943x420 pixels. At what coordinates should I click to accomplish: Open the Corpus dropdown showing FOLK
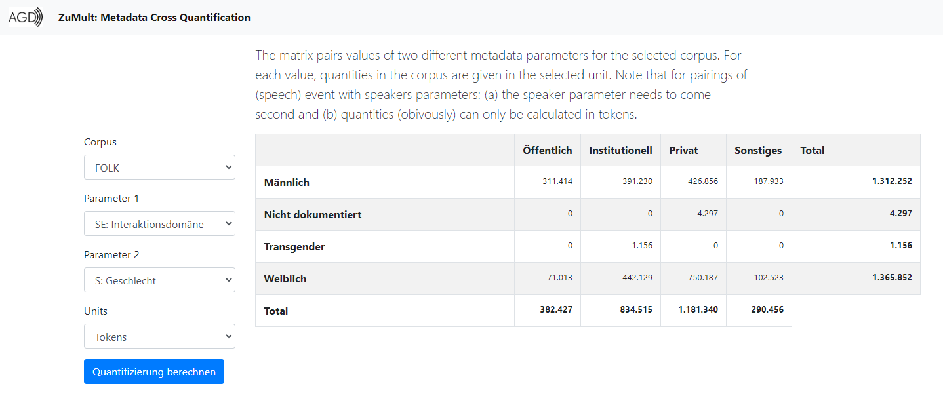coord(159,167)
